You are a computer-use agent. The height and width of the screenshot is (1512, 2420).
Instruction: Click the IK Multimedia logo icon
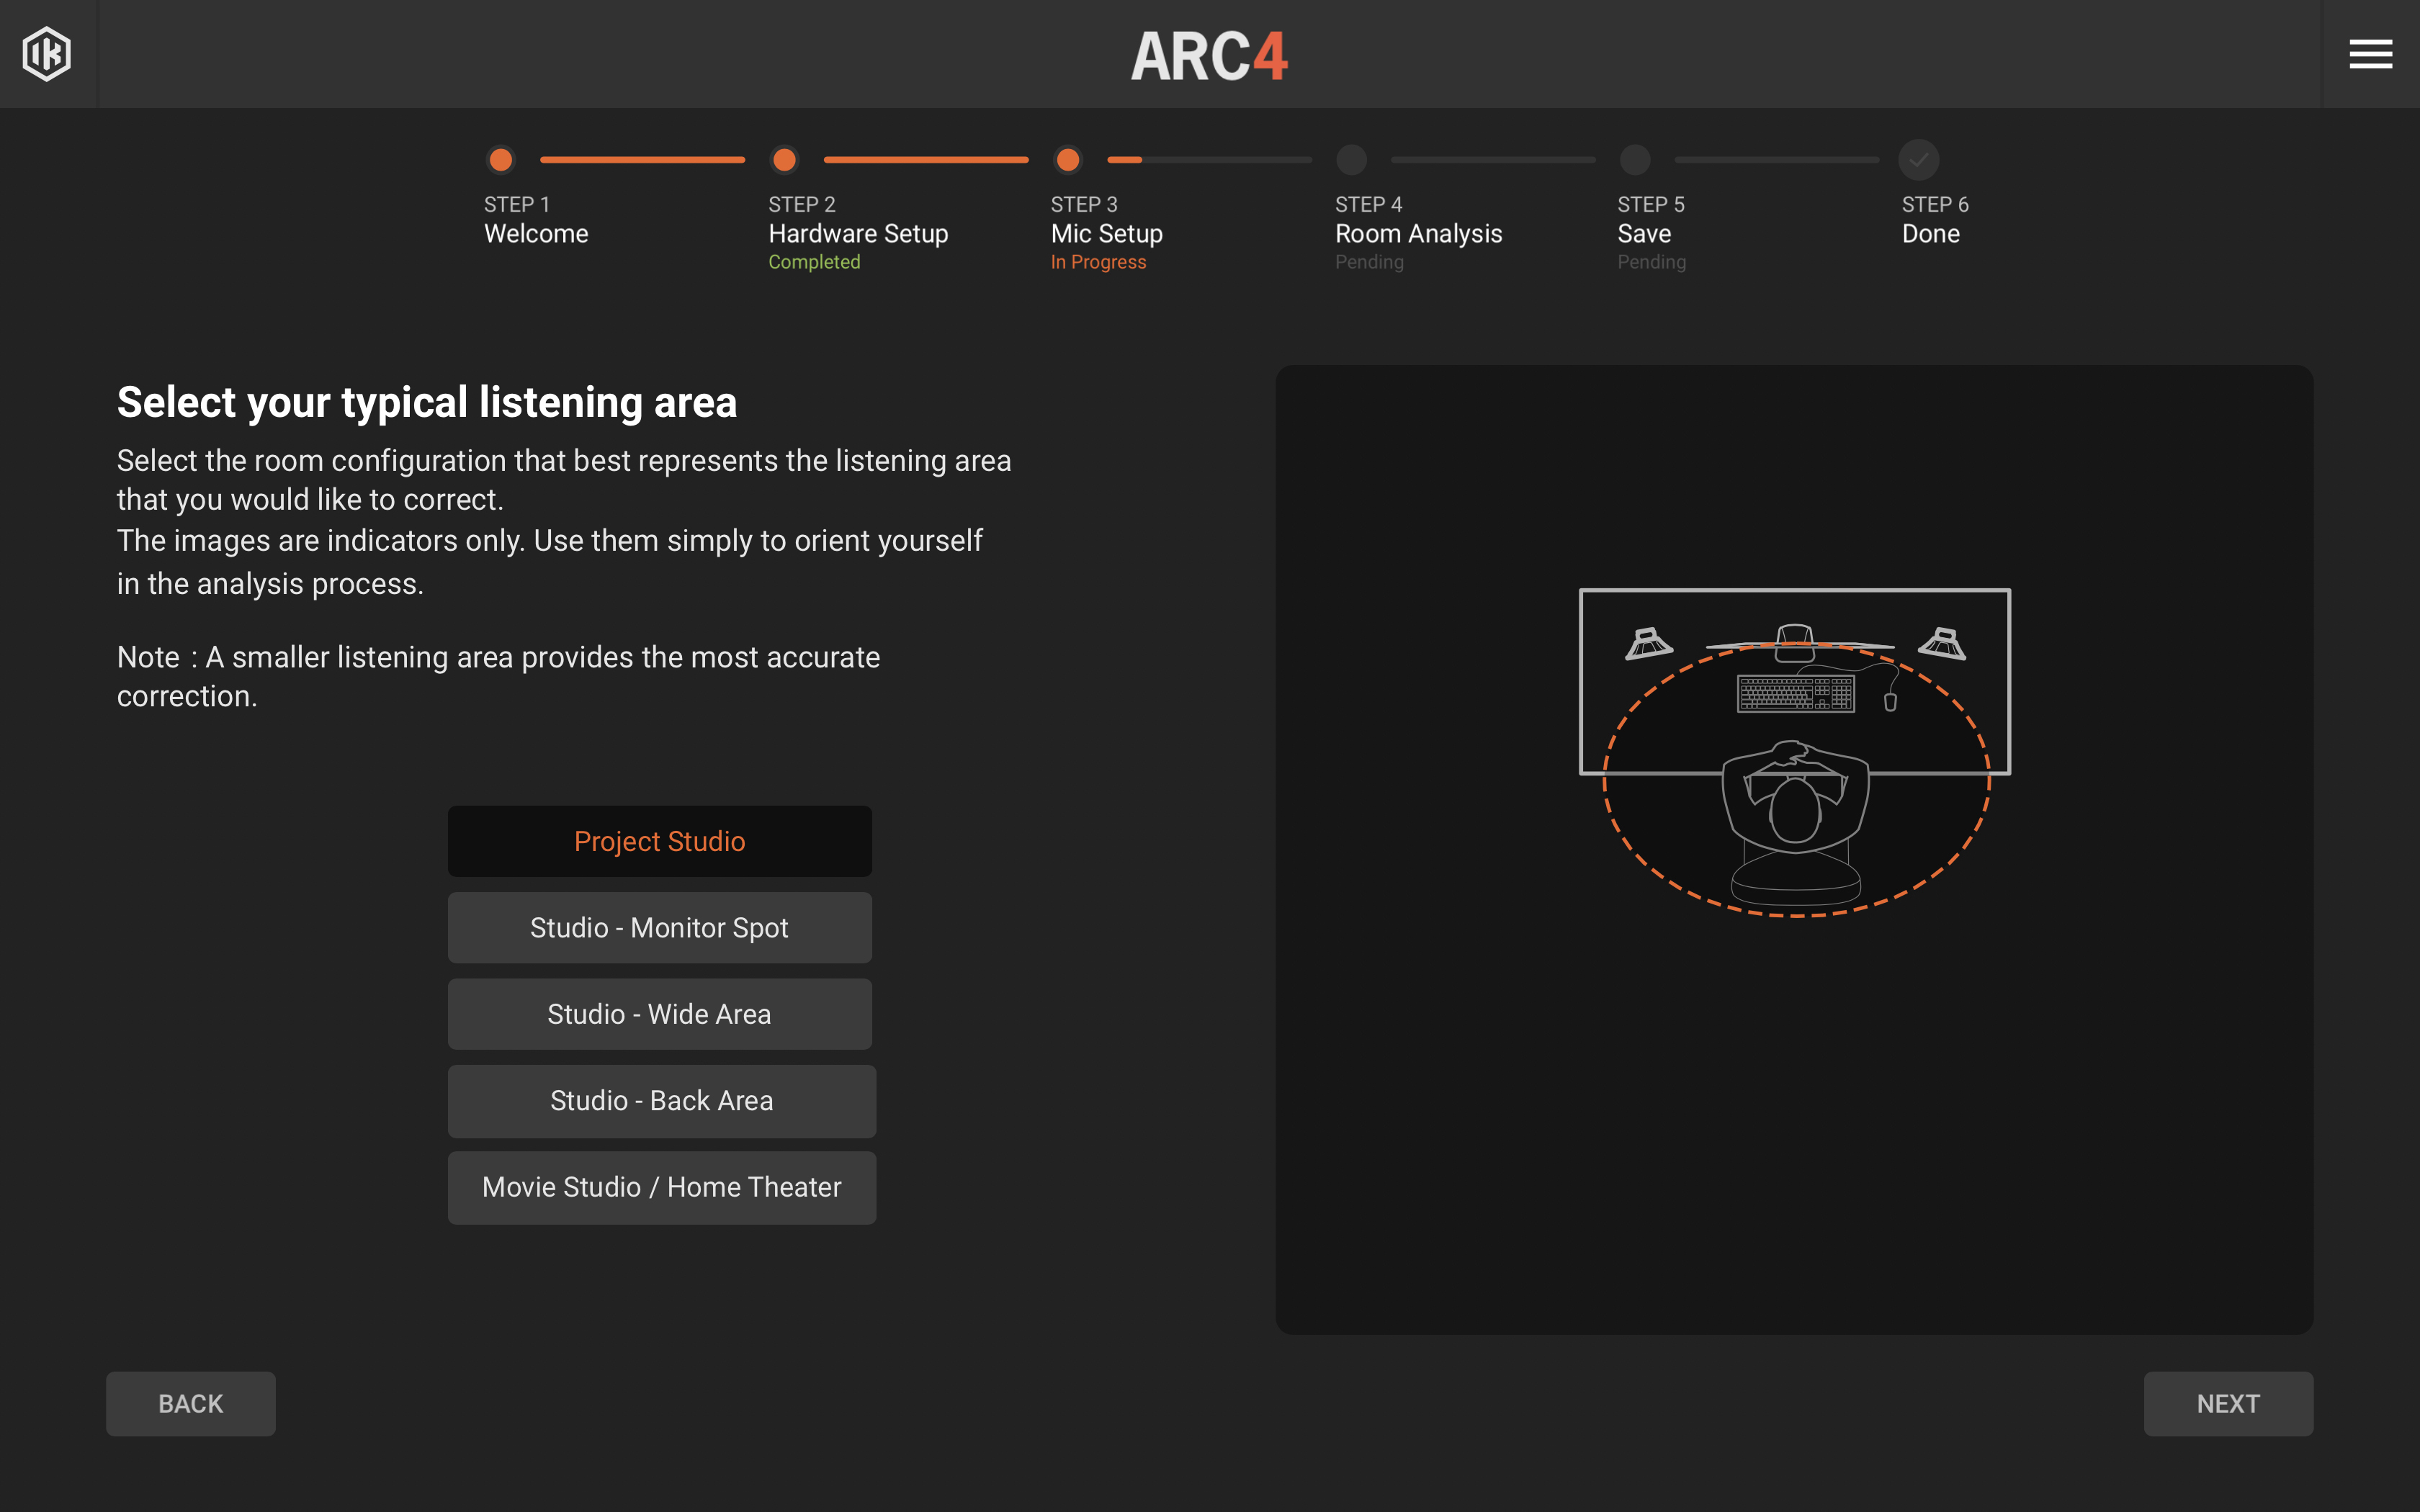47,53
